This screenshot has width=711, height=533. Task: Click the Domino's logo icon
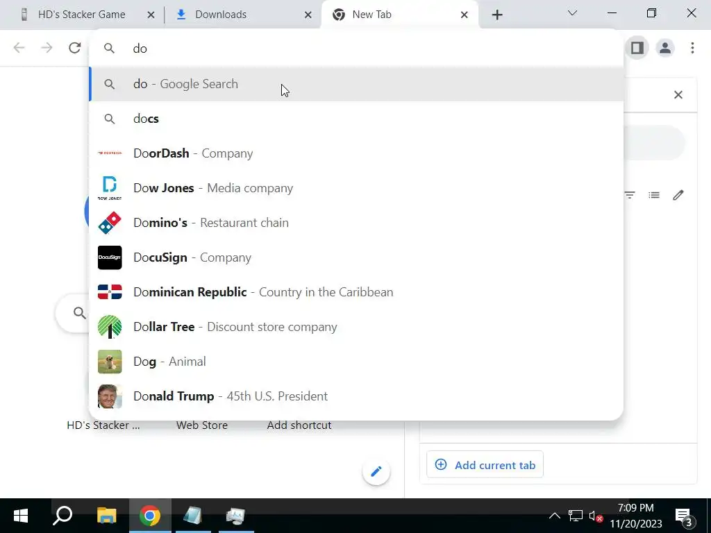coord(110,223)
